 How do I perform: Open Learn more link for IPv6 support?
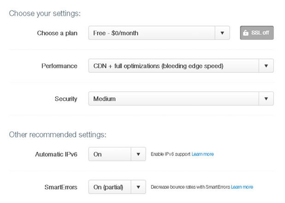click(203, 154)
